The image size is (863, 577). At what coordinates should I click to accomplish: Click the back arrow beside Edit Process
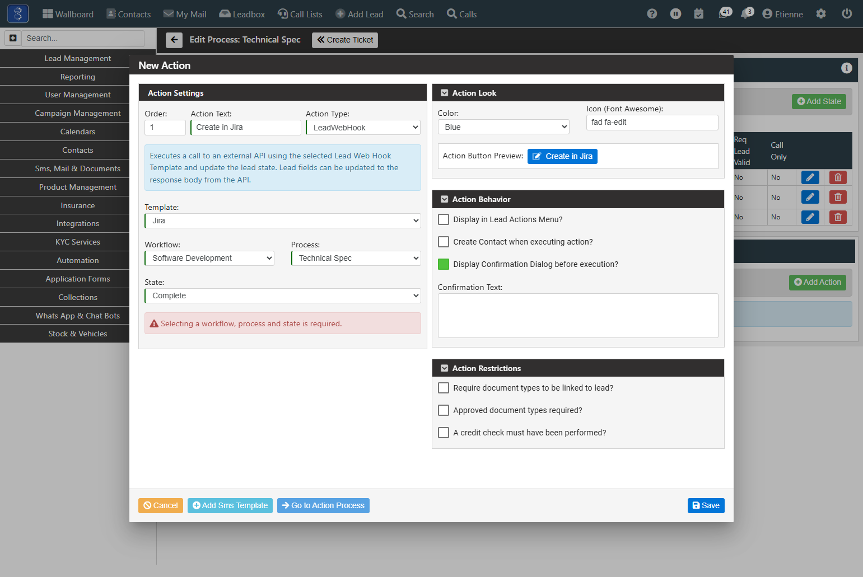click(x=174, y=40)
